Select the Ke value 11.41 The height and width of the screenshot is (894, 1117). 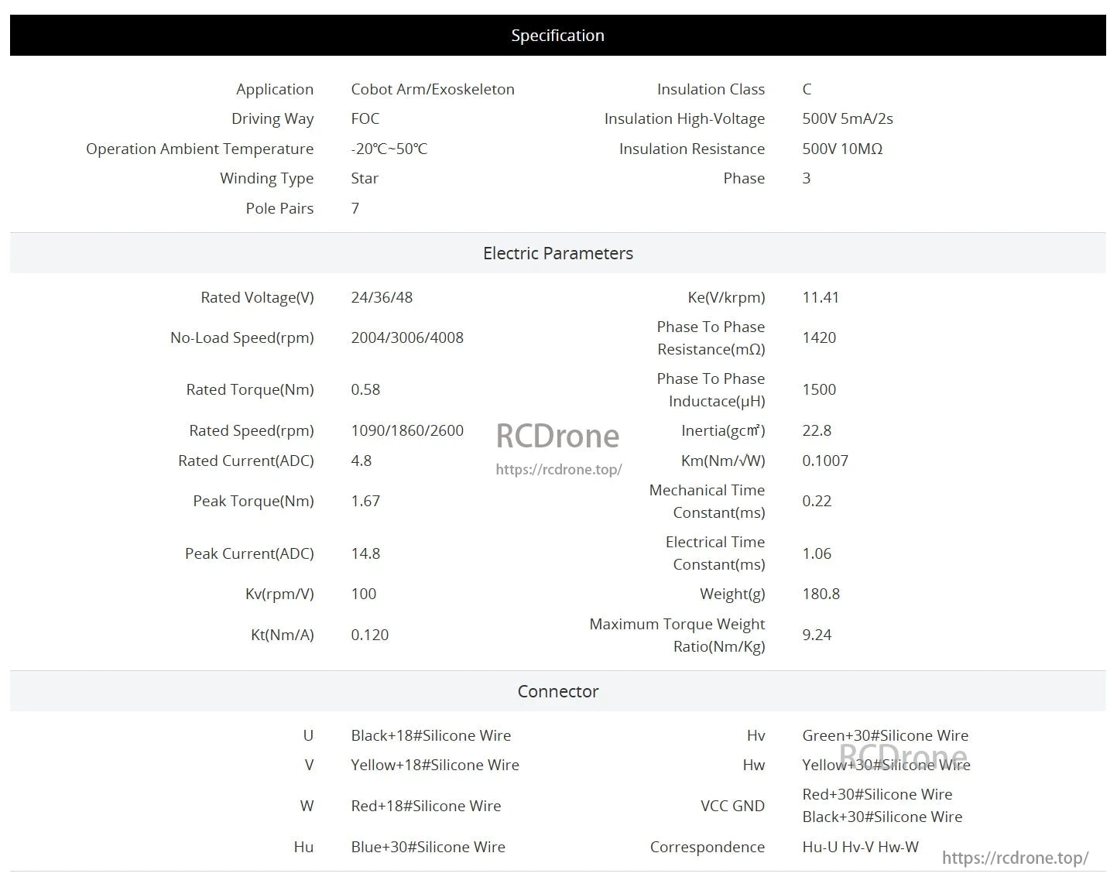pyautogui.click(x=821, y=297)
